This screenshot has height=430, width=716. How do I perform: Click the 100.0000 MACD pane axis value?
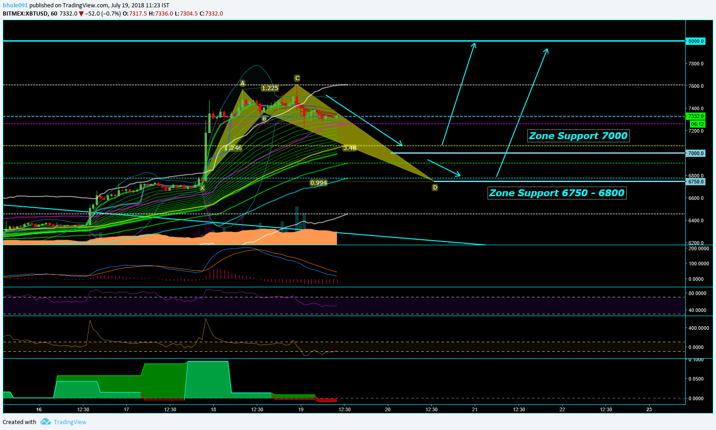[x=699, y=263]
